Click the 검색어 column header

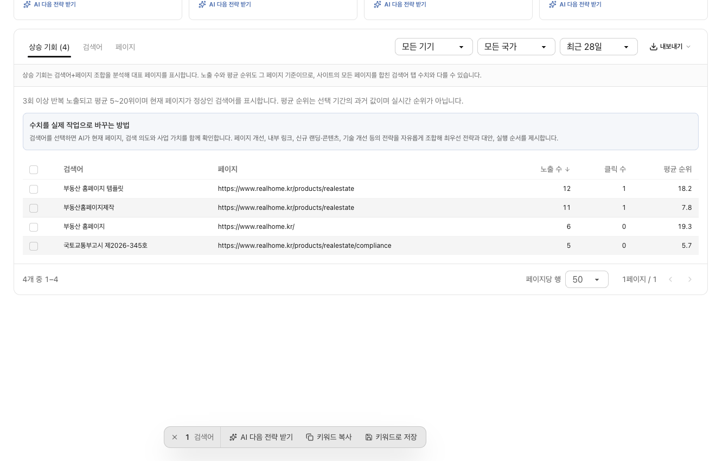coord(73,169)
